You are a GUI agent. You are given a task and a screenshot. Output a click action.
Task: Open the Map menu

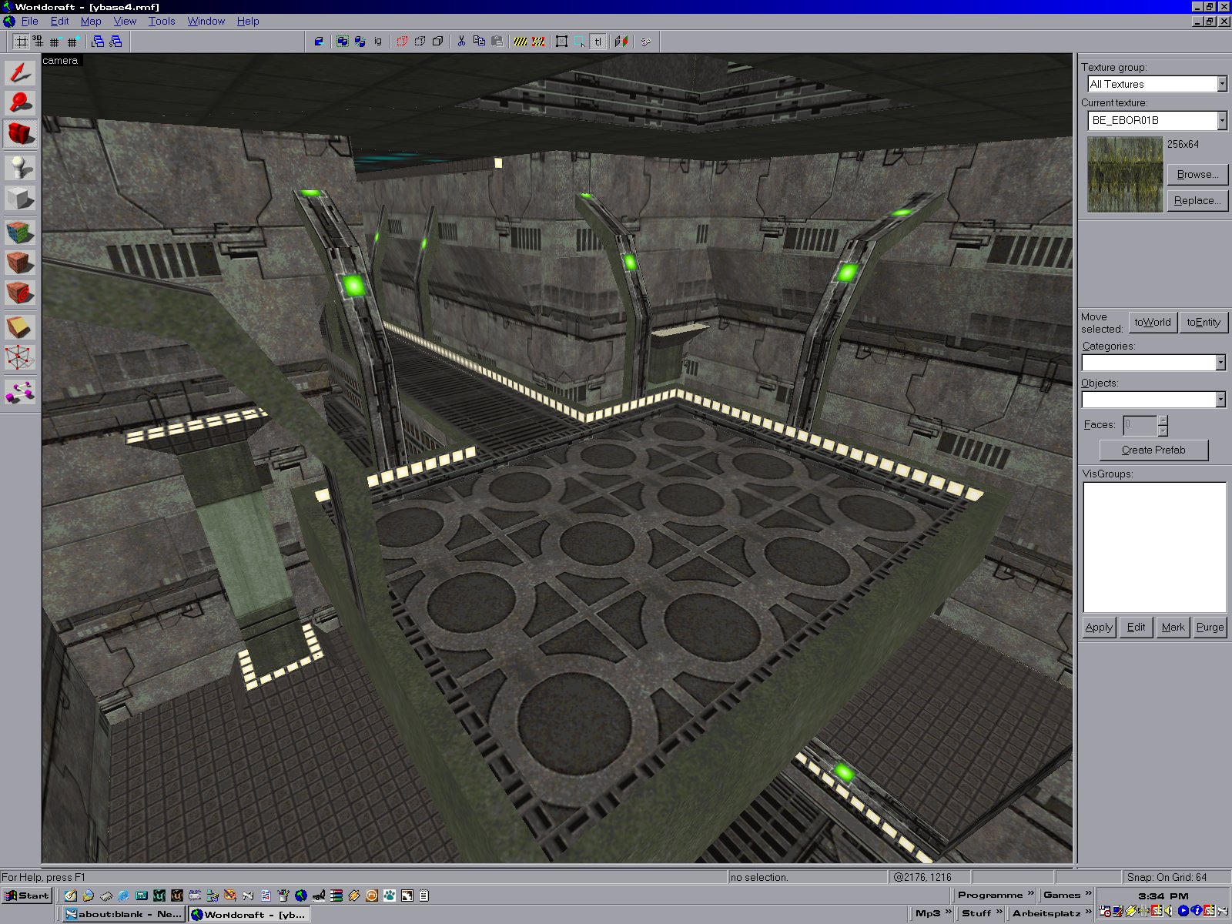click(x=91, y=21)
